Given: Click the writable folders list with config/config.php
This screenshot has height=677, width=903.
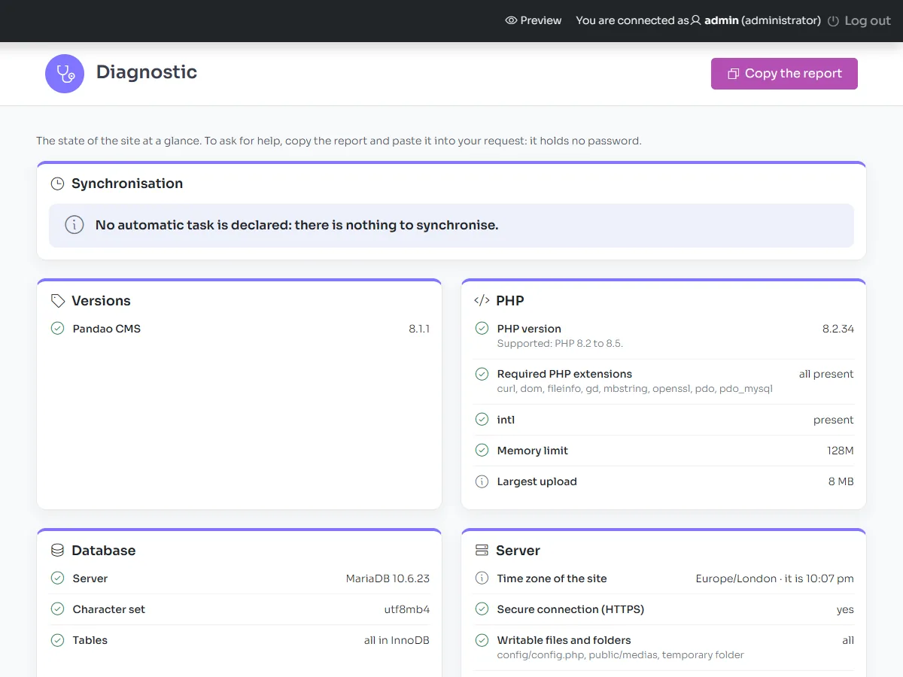Looking at the screenshot, I should (621, 655).
